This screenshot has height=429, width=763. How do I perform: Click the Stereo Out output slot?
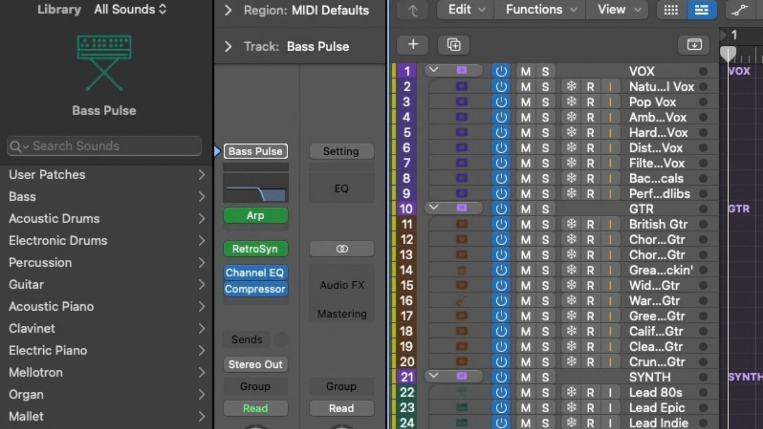[256, 364]
